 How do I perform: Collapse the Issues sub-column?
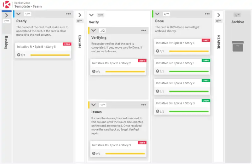(94, 105)
